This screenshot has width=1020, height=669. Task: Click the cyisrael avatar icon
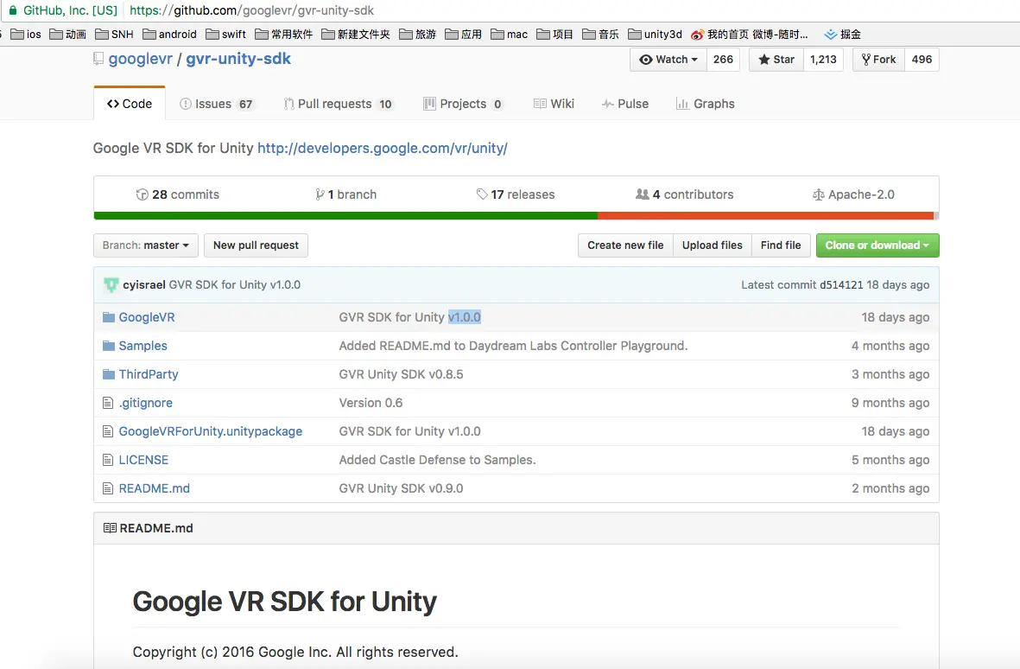coord(111,284)
